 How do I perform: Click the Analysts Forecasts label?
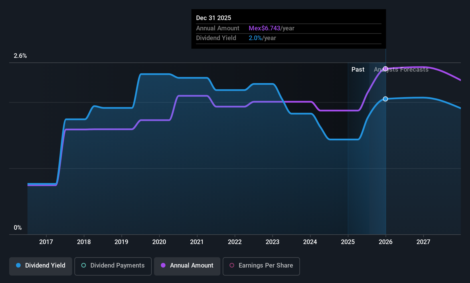[x=401, y=69]
